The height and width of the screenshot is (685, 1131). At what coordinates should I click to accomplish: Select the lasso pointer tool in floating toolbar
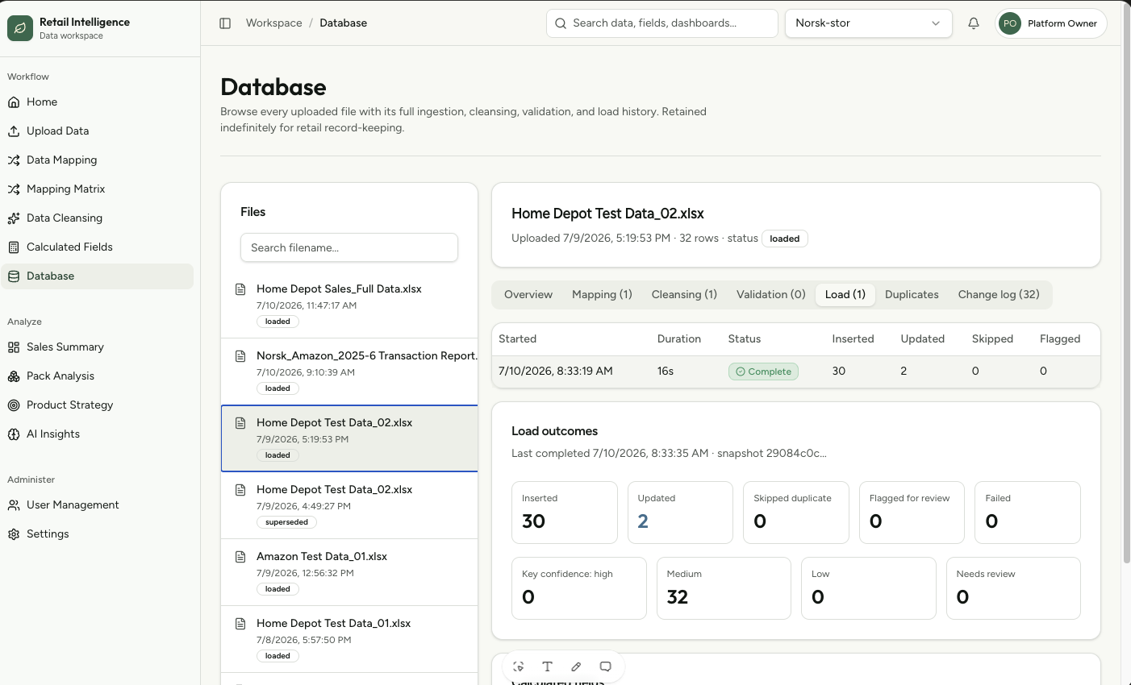click(519, 666)
